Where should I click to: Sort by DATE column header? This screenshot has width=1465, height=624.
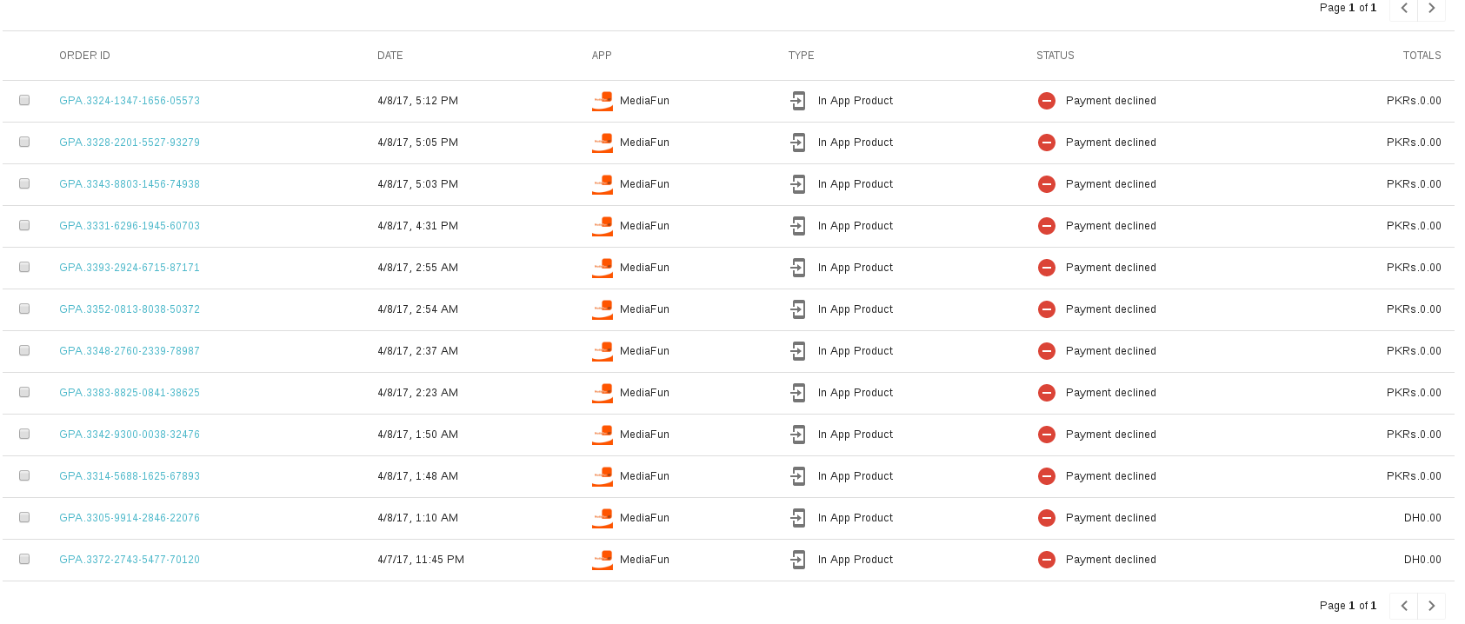click(390, 56)
